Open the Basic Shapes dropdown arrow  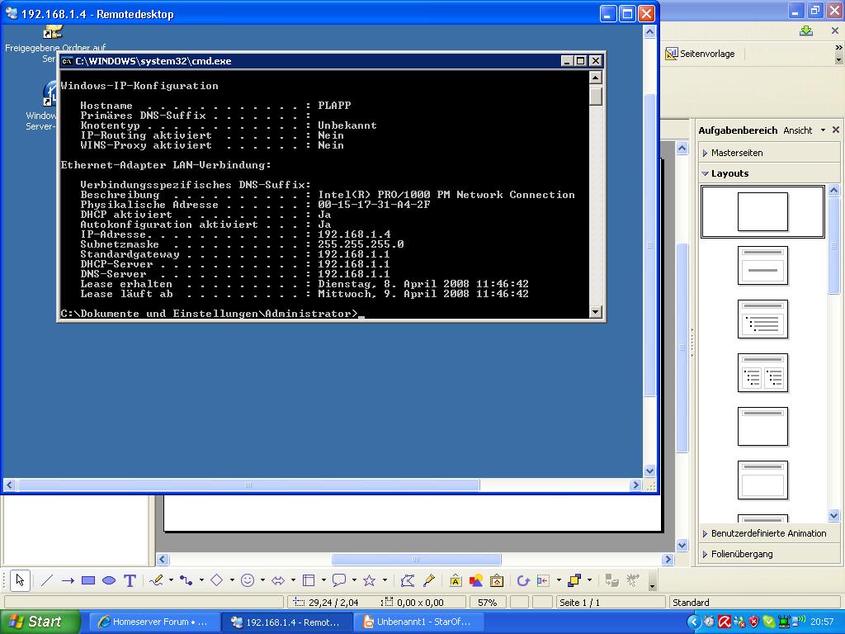pyautogui.click(x=232, y=580)
